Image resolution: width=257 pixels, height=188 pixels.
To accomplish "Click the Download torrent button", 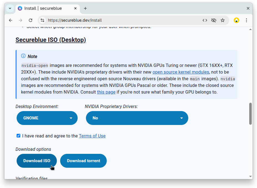I will [83, 161].
